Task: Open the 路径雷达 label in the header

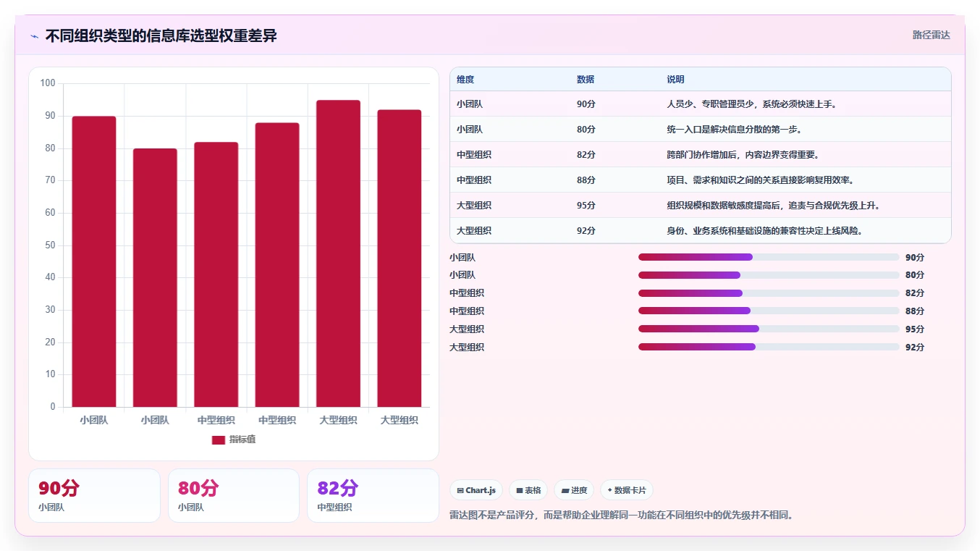Action: click(x=931, y=35)
